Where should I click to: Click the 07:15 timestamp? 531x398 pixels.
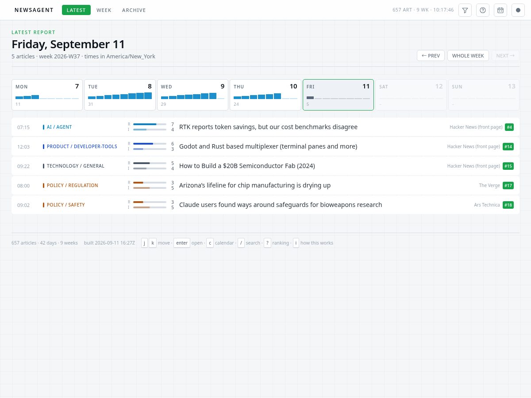point(23,127)
